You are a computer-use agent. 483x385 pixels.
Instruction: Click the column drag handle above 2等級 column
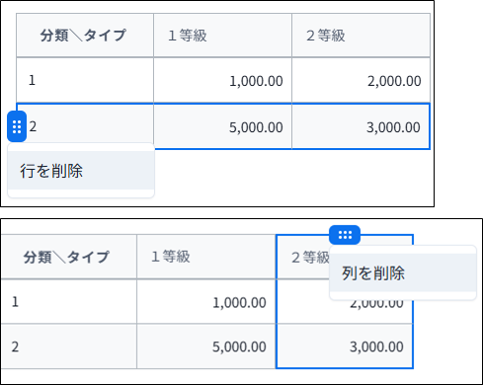coord(345,235)
